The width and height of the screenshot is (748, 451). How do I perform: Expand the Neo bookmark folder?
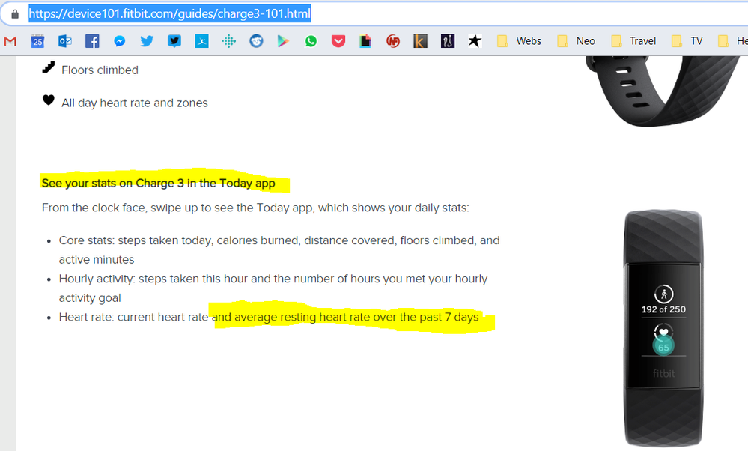click(577, 41)
